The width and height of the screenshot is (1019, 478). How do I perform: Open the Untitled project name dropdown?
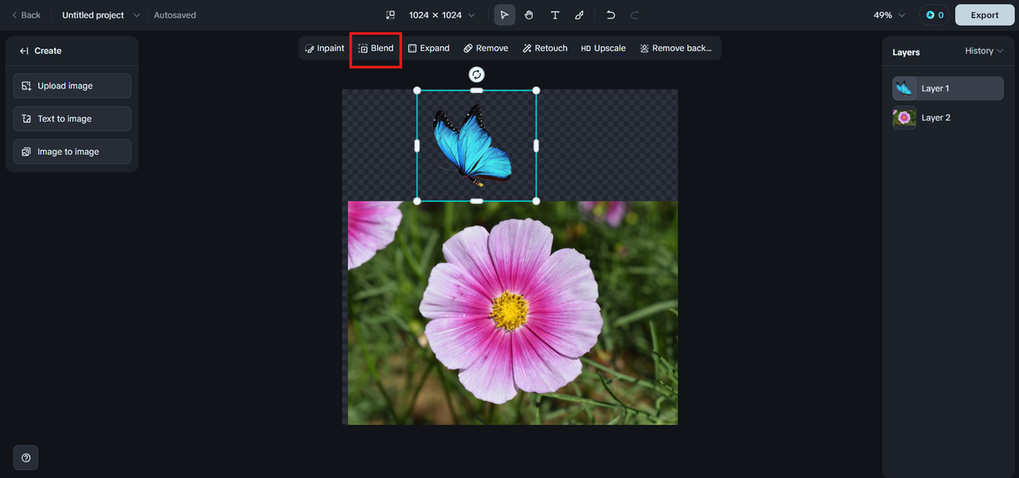tap(101, 15)
